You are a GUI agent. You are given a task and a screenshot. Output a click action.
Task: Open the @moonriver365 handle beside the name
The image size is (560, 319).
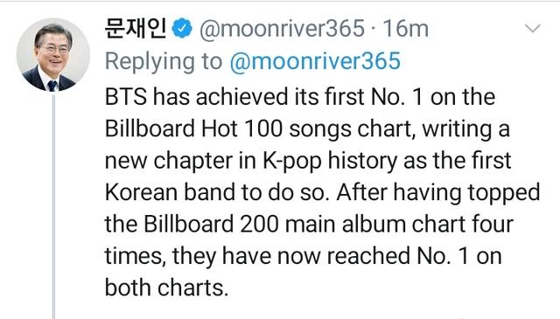tap(282, 29)
